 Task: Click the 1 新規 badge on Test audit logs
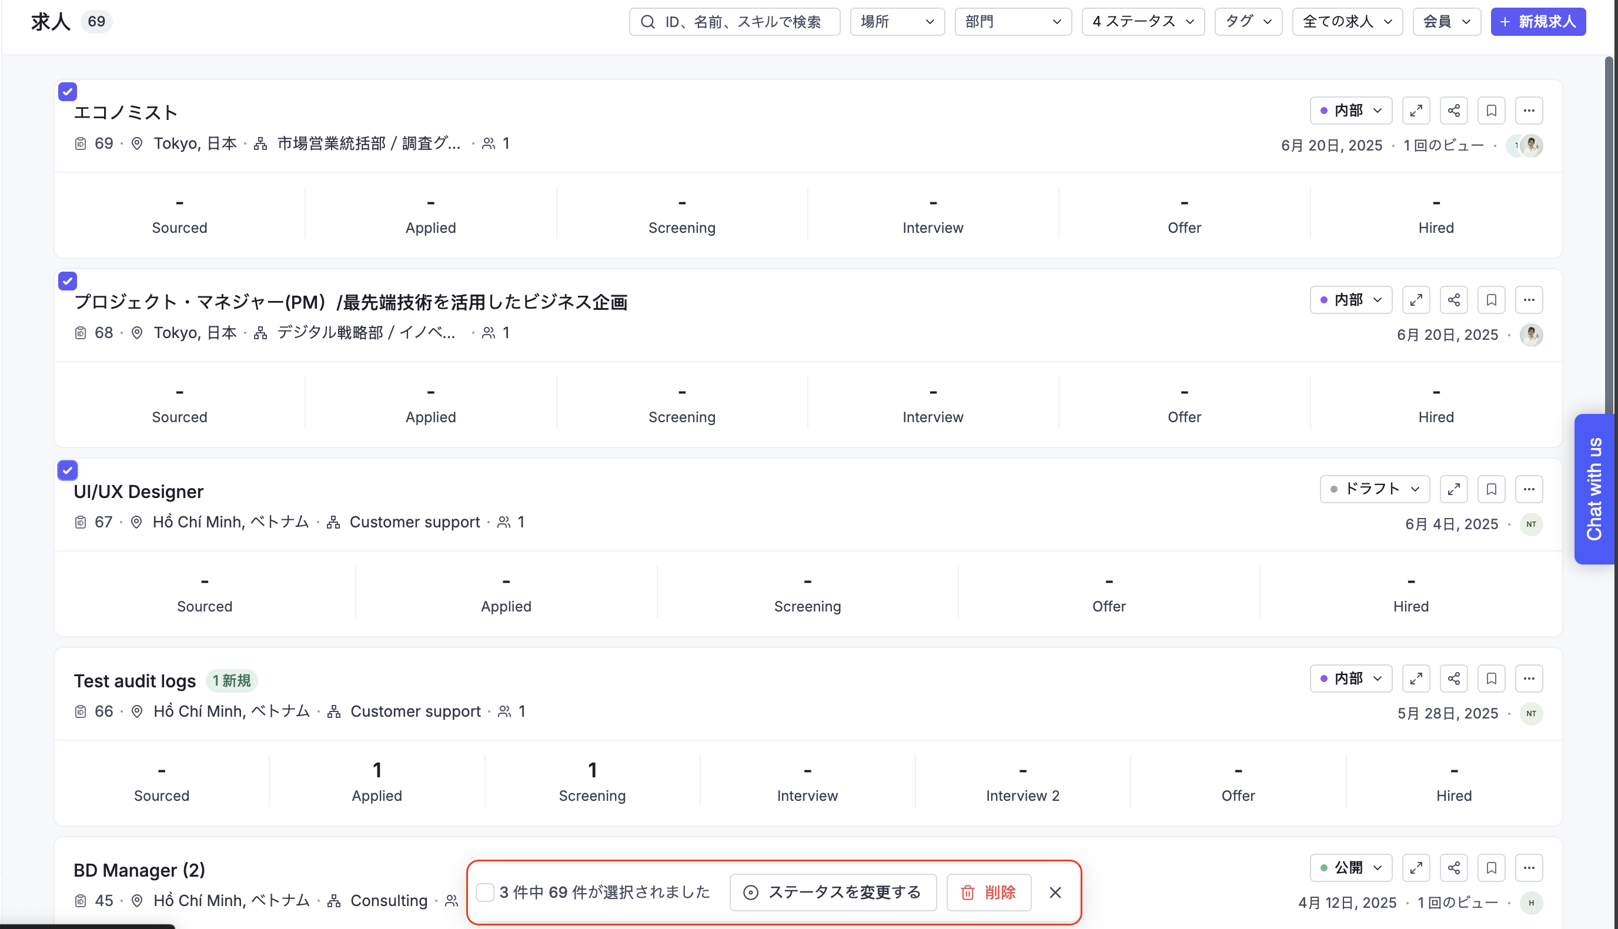tap(232, 681)
